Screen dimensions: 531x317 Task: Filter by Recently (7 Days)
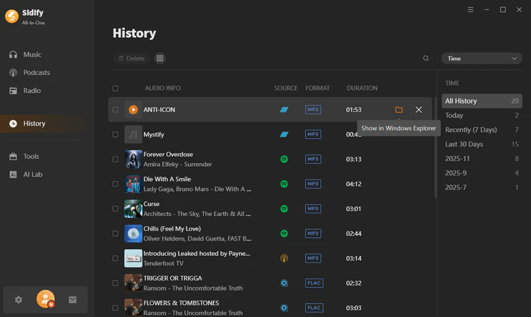[482, 130]
